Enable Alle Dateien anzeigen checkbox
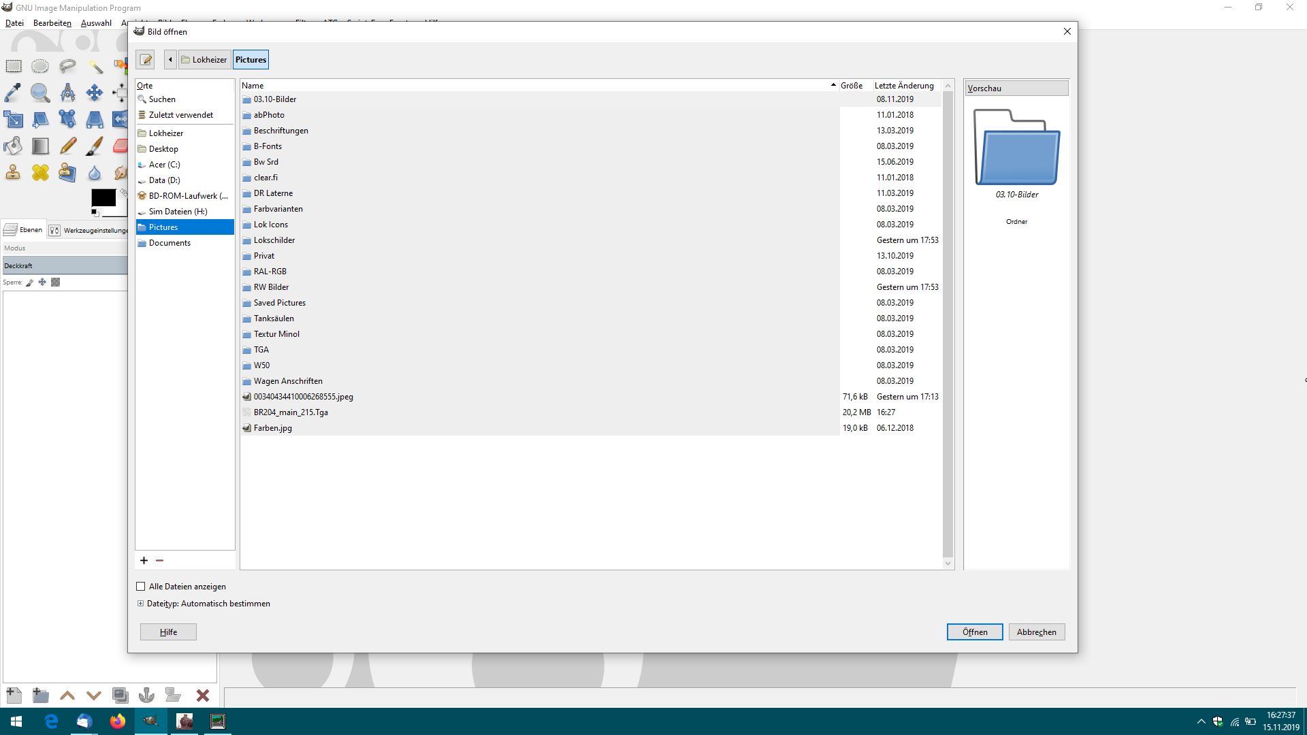This screenshot has height=735, width=1307. tap(141, 586)
